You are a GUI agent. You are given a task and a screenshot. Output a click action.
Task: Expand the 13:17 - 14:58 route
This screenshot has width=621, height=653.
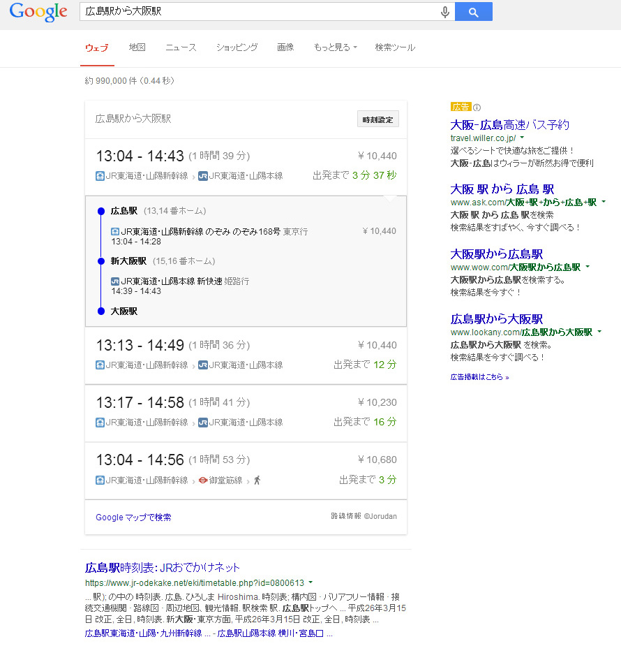pyautogui.click(x=246, y=413)
